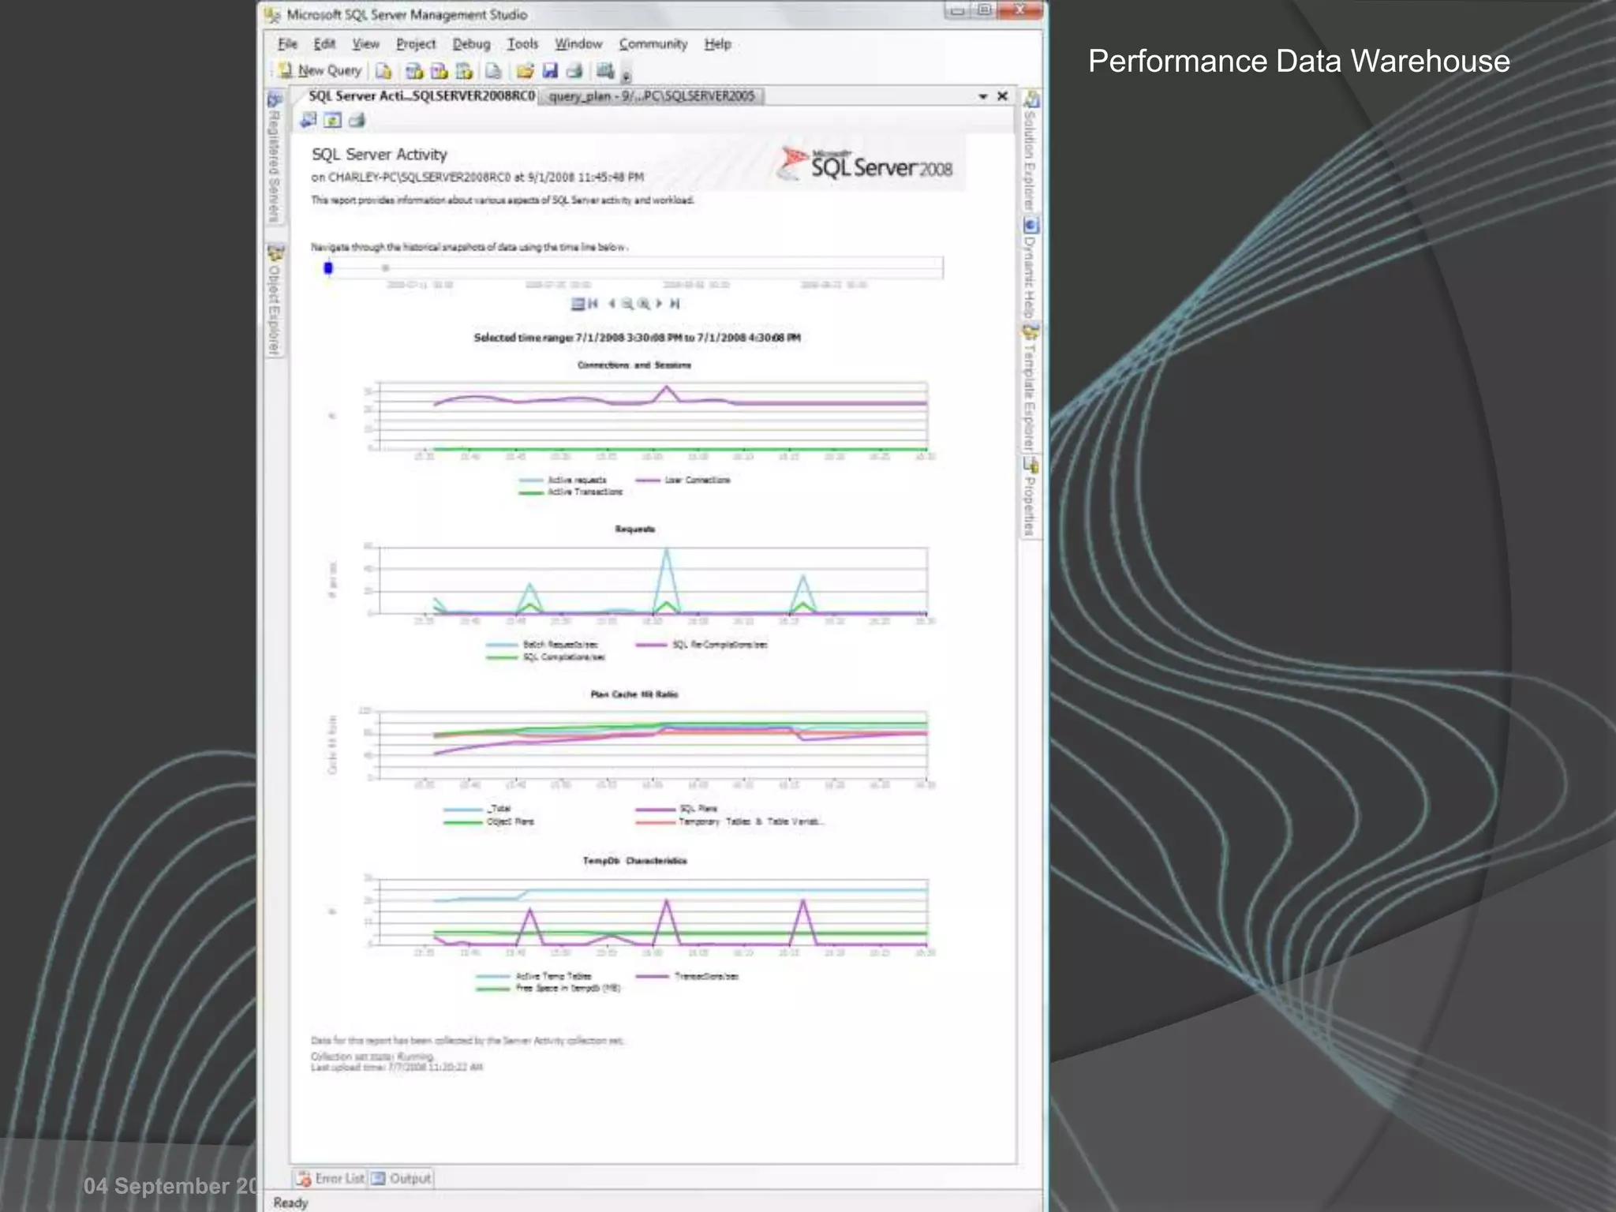Click the report print icon

[x=357, y=120]
